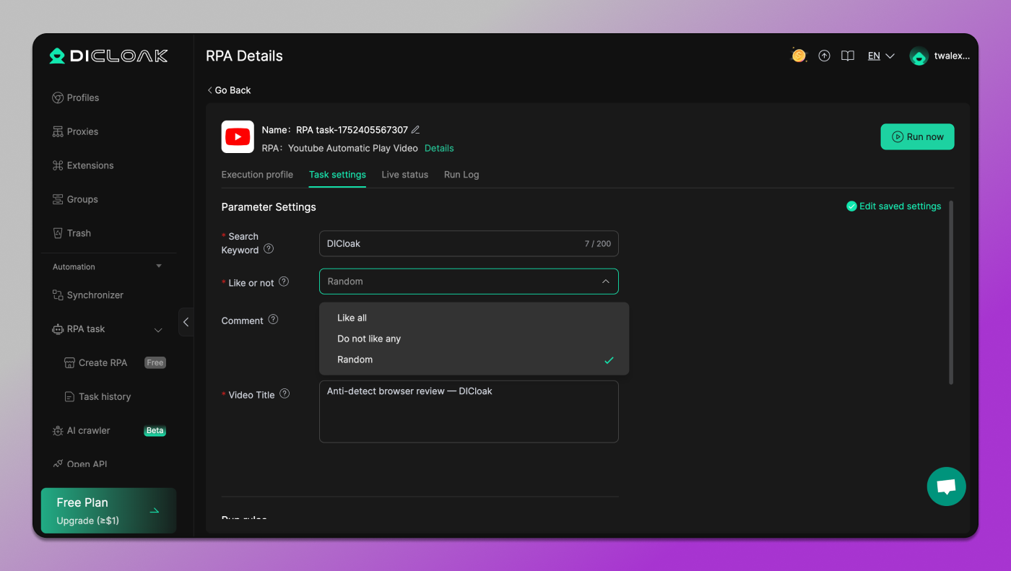Image resolution: width=1011 pixels, height=571 pixels.
Task: Collapse the sidebar with arrow handle
Action: pos(186,322)
